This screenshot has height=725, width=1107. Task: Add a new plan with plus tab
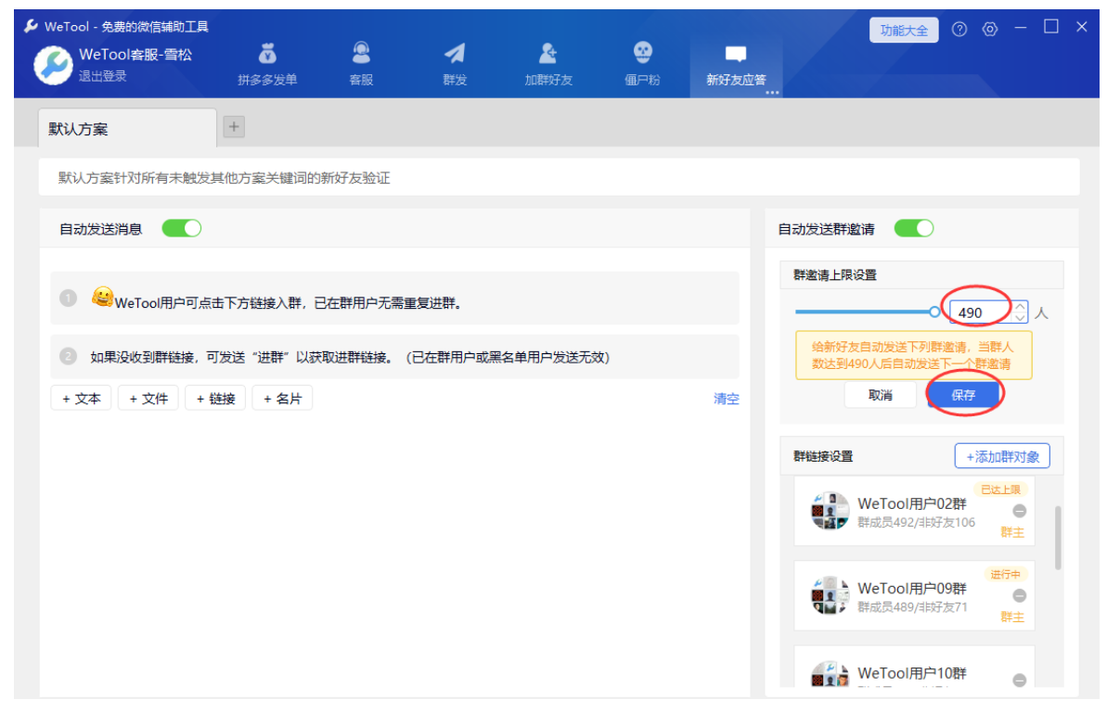click(x=234, y=127)
